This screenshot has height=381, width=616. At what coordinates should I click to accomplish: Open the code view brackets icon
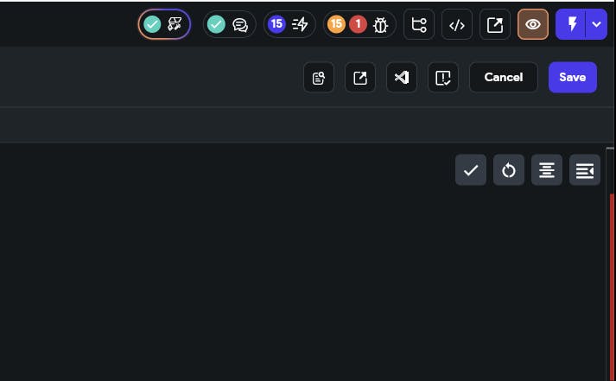[457, 24]
